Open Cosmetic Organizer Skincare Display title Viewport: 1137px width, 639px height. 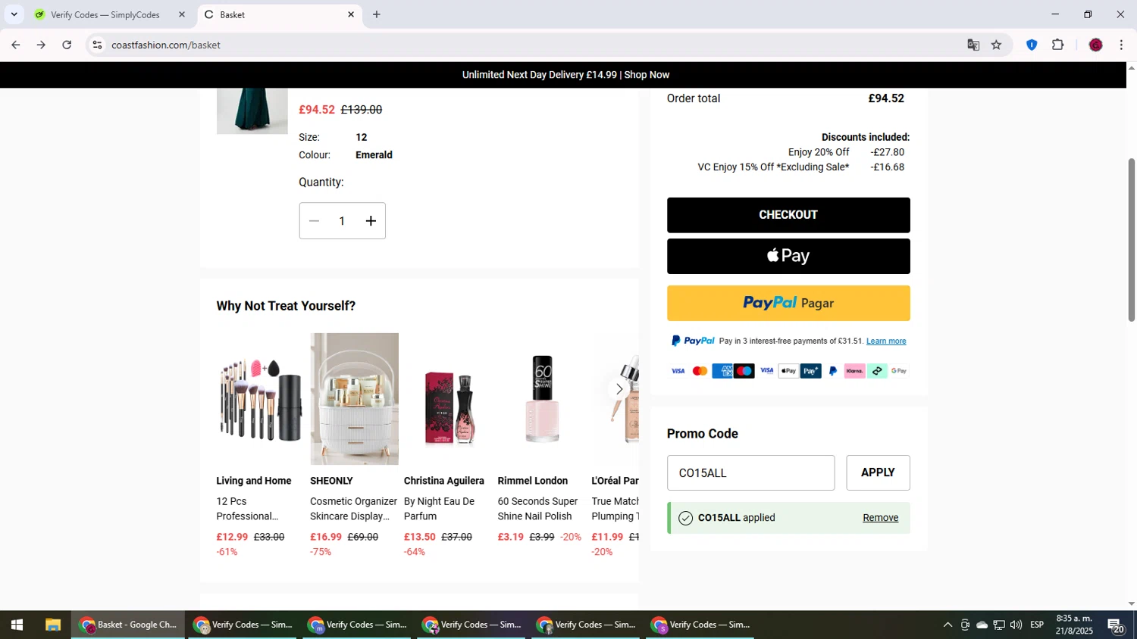[x=353, y=509]
